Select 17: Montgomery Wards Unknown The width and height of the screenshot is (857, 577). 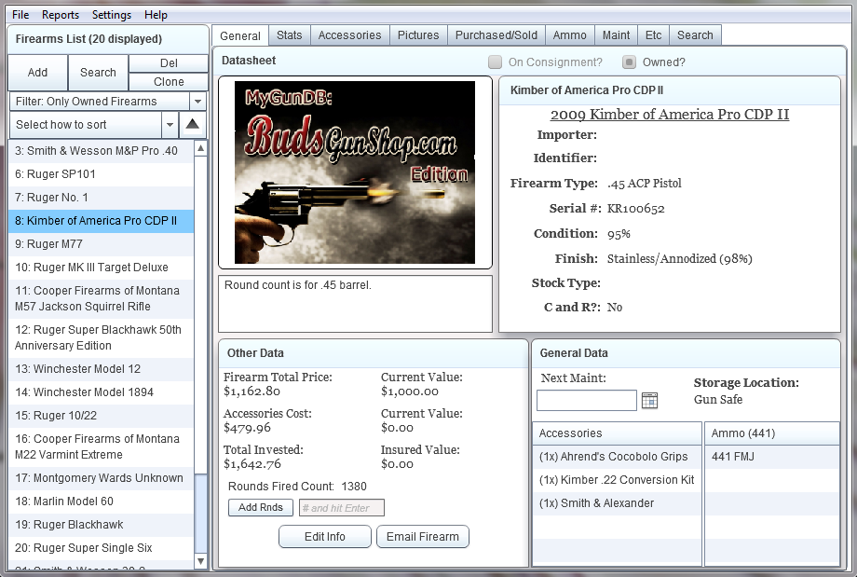[x=102, y=478]
